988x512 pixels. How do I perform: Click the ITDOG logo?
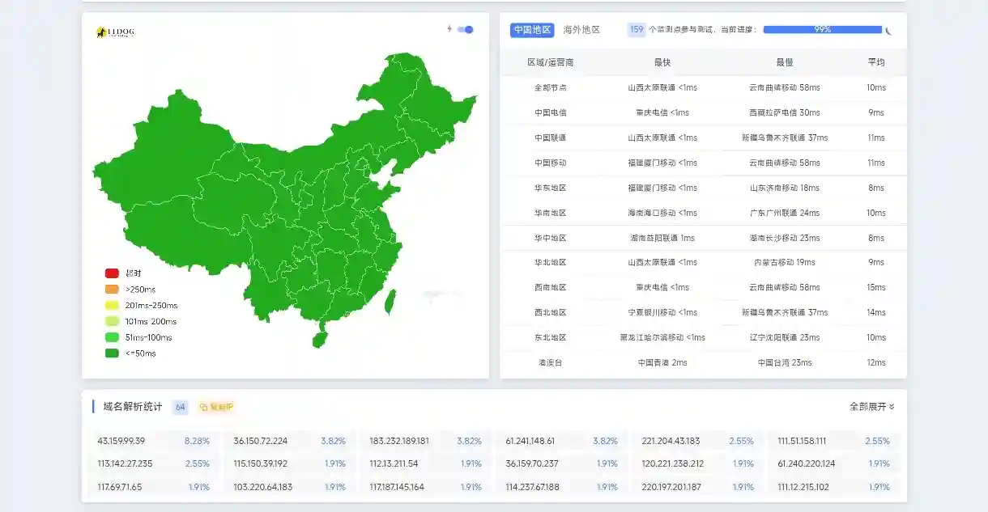(115, 32)
